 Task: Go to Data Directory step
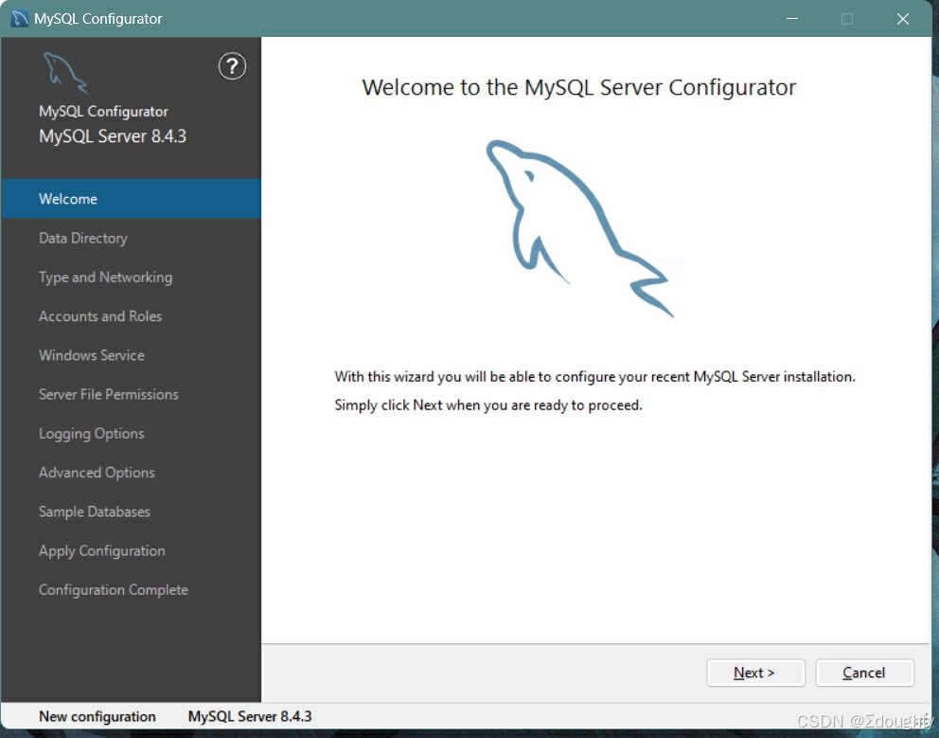click(x=132, y=238)
